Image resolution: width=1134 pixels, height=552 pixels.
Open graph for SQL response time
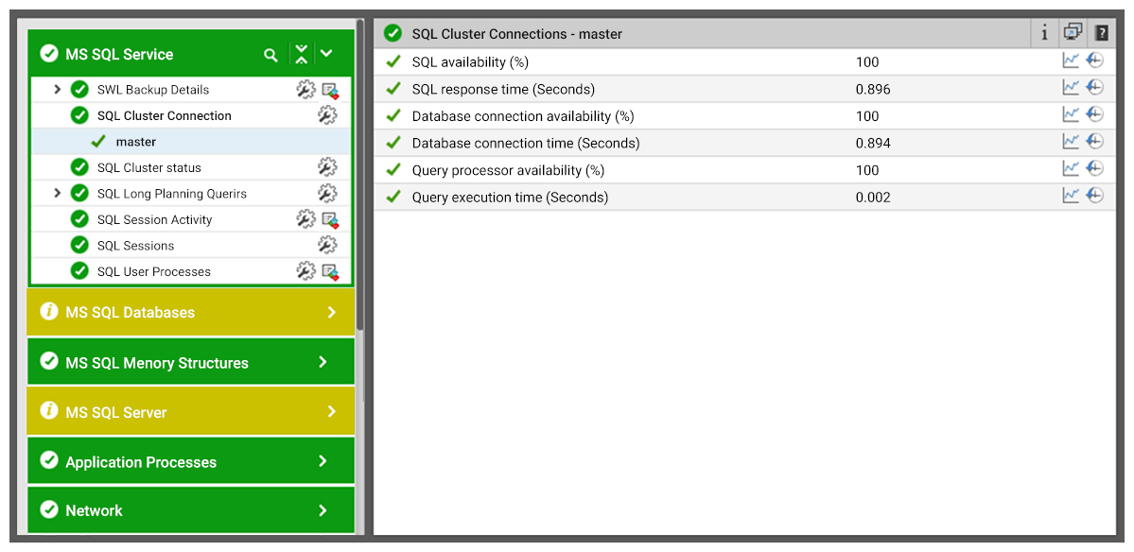(1071, 87)
